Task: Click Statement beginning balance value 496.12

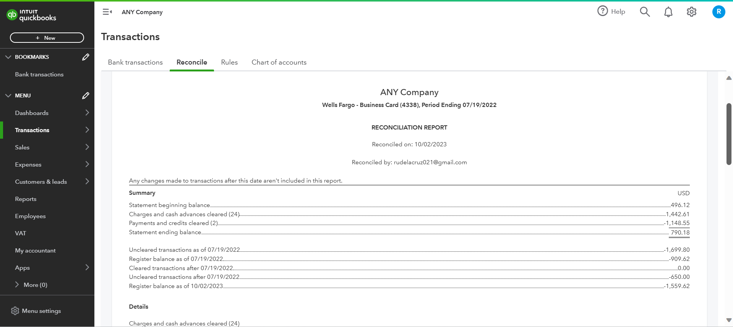Action: coord(680,205)
